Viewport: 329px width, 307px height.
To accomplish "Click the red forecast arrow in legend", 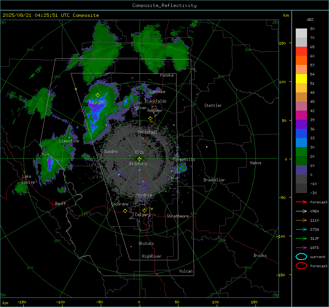I will (x=301, y=202).
